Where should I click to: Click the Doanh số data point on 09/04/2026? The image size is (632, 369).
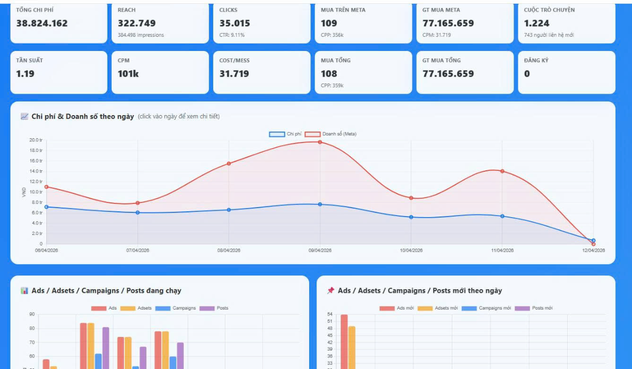coord(320,142)
